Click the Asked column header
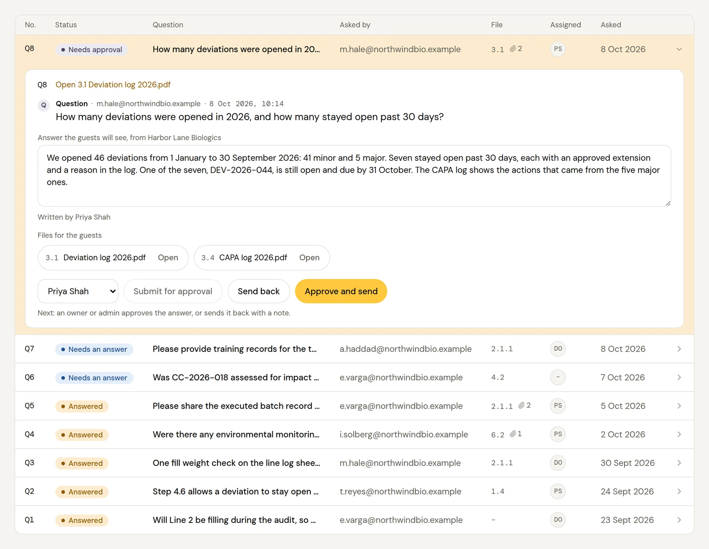This screenshot has width=709, height=549. 611,25
